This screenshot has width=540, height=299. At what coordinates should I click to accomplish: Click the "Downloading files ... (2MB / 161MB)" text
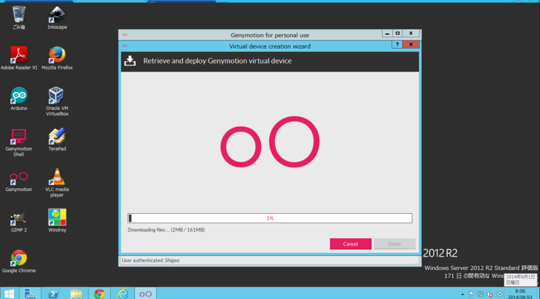[166, 229]
